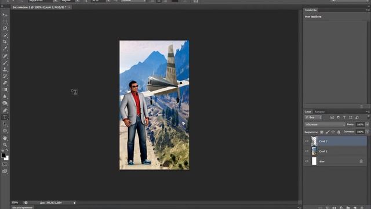Click the layer opacity value field
Image resolution: width=371 pixels, height=209 pixels.
point(360,124)
